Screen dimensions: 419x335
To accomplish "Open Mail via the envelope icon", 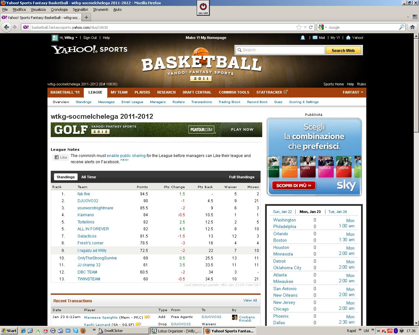I will pyautogui.click(x=315, y=38).
